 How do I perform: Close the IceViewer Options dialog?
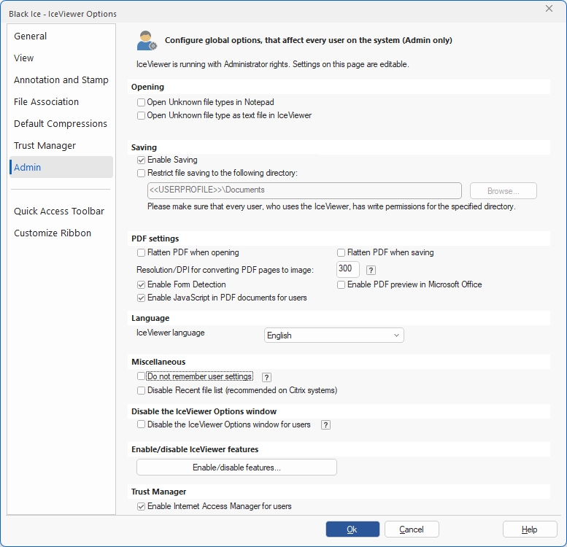point(549,8)
